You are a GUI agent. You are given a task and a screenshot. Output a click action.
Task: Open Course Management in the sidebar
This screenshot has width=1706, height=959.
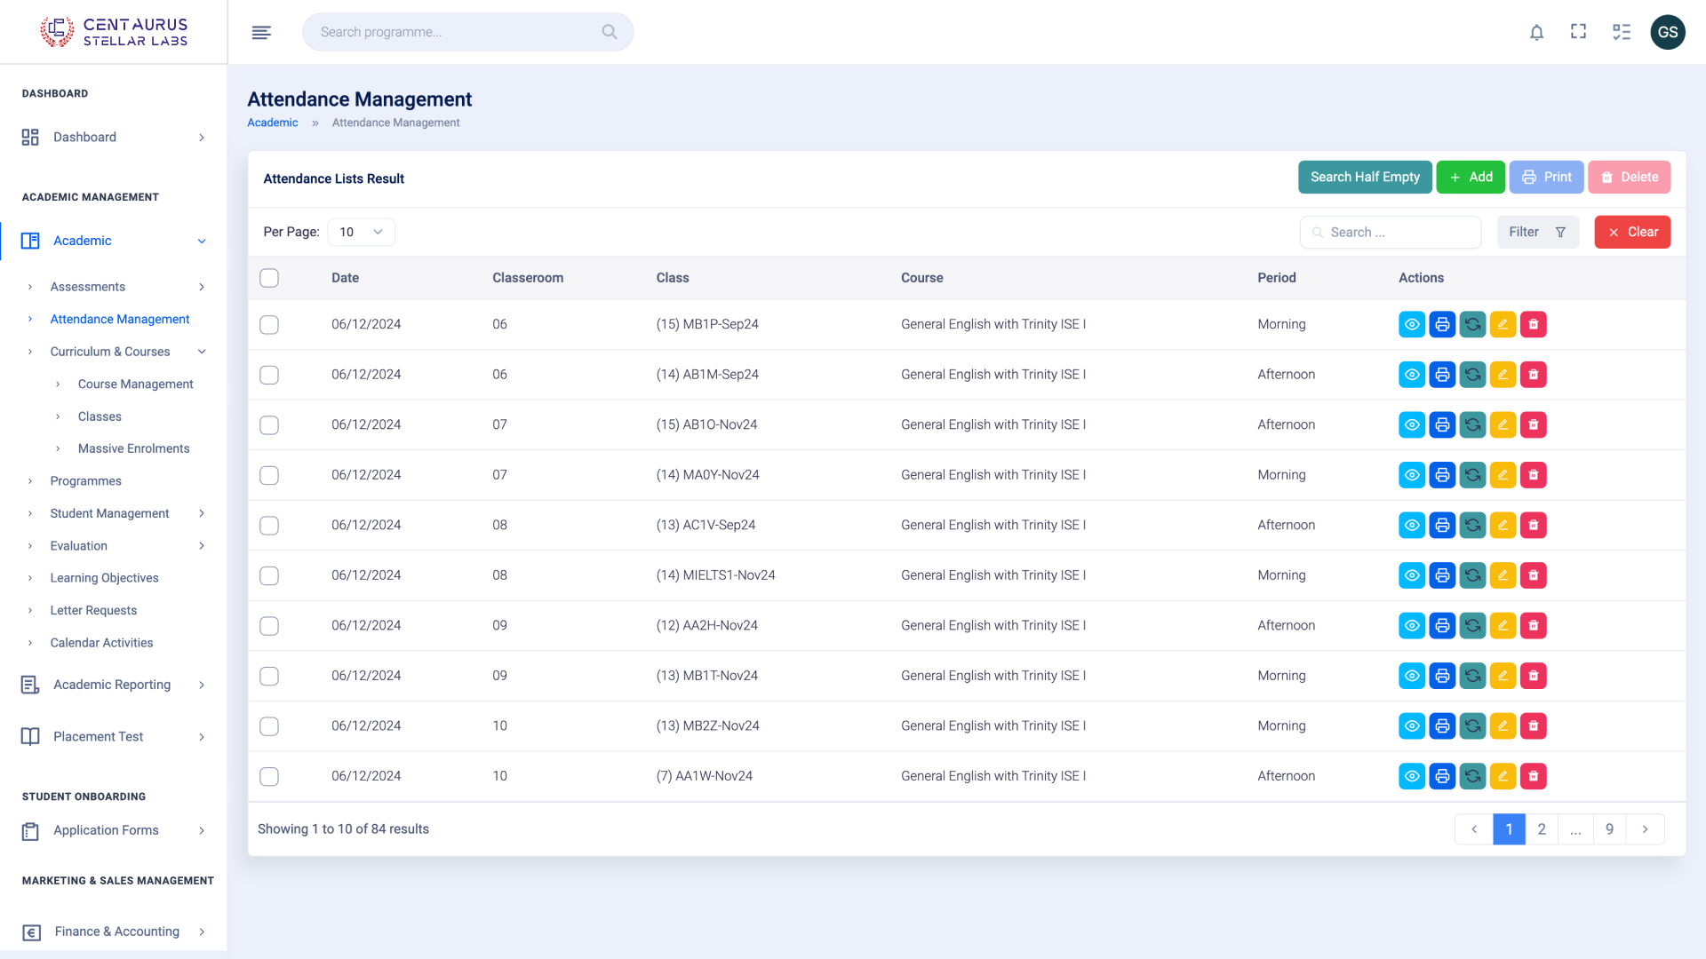click(135, 384)
